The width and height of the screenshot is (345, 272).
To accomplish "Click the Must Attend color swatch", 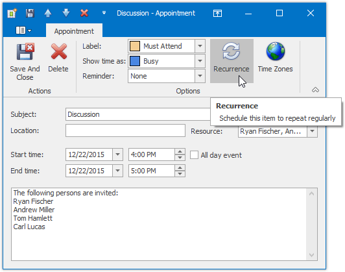I will click(x=135, y=46).
